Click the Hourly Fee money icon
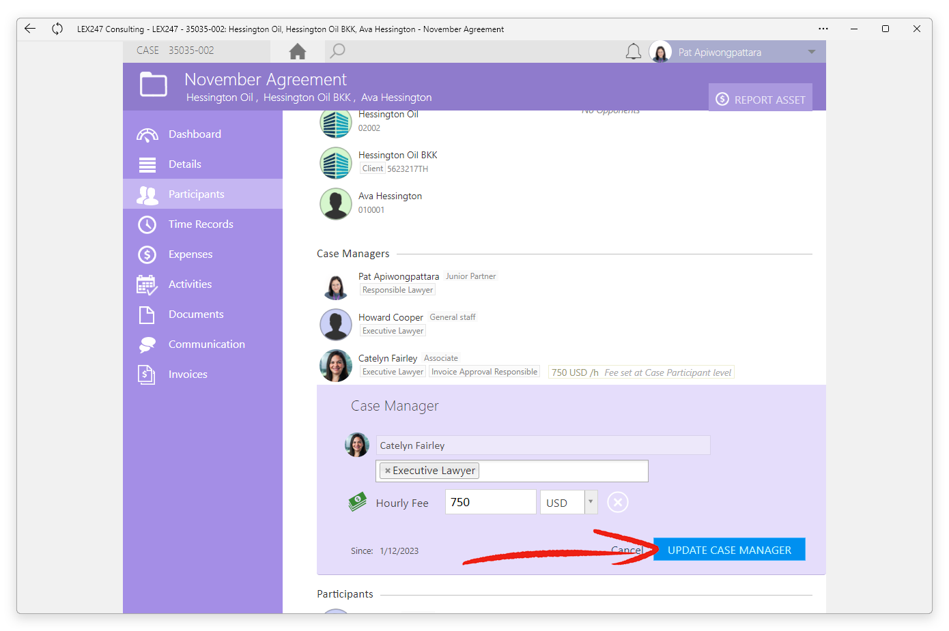 coord(358,502)
